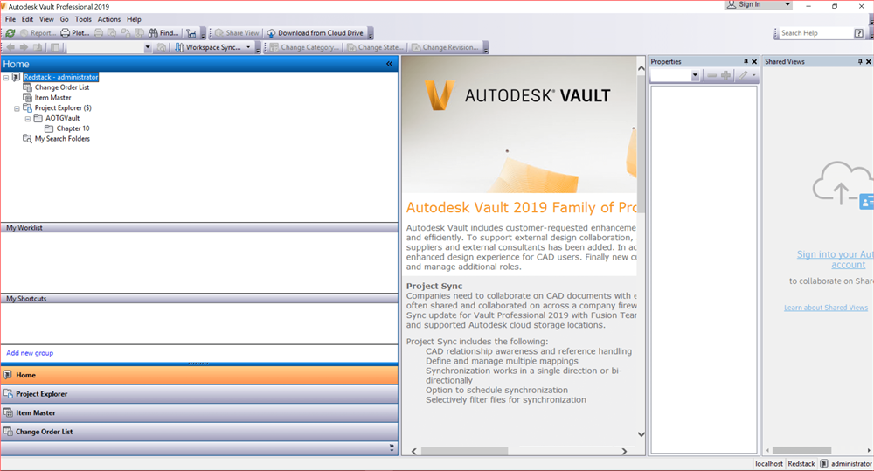
Task: Select the AOTGVault folder
Action: [x=62, y=118]
